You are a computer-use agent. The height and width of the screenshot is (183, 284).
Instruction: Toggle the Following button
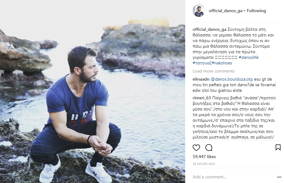tap(256, 11)
